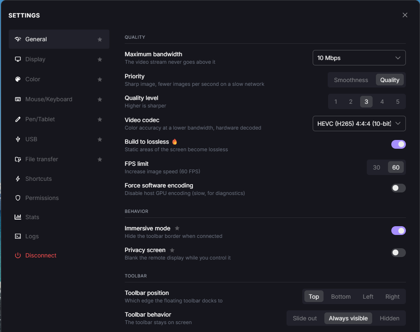Choose Quality priority
The height and width of the screenshot is (332, 420).
[x=390, y=80]
